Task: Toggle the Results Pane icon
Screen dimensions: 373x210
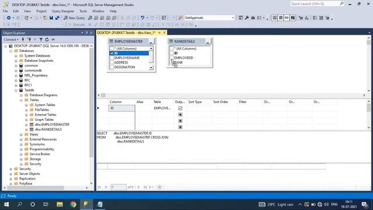Action: [293, 18]
